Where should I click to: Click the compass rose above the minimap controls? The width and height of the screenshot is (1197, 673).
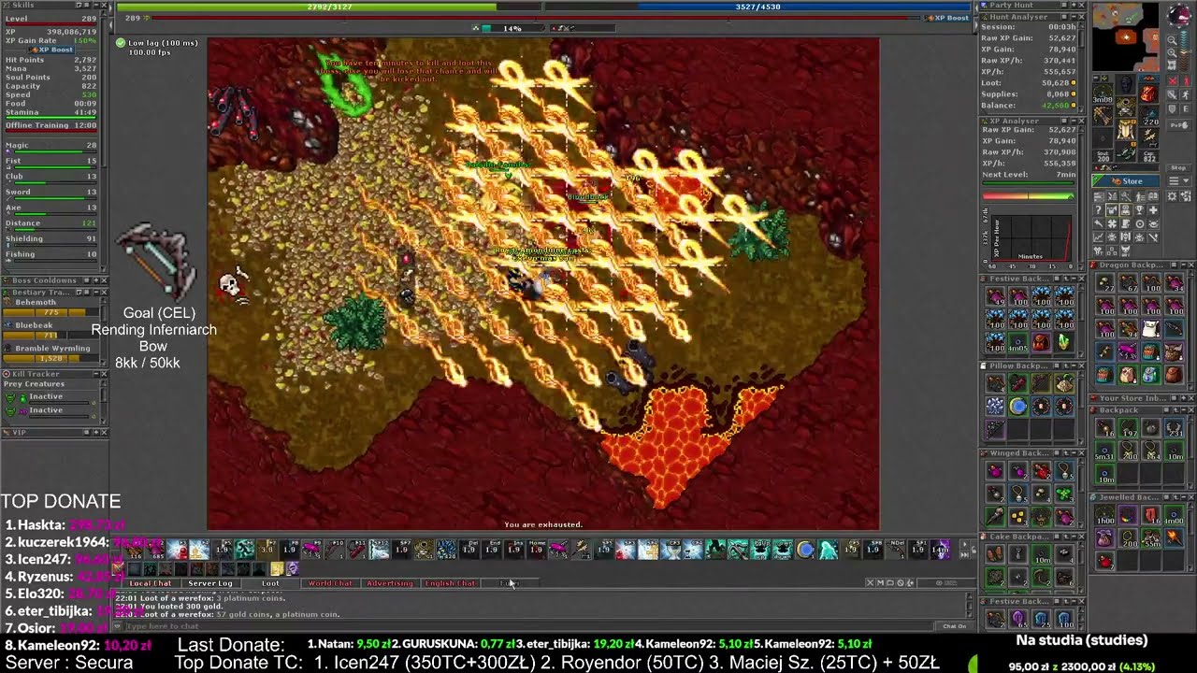1180,15
